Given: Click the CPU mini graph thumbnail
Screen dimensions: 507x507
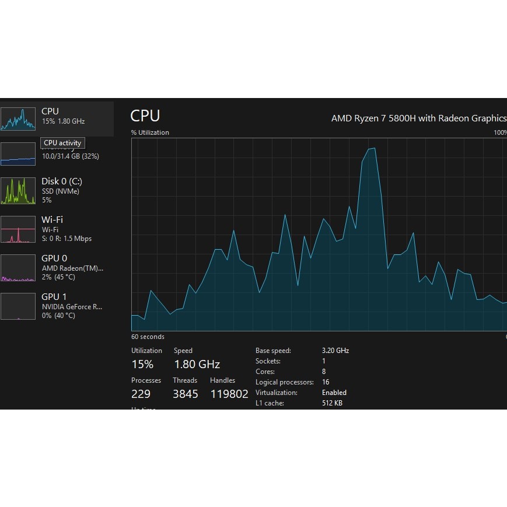Looking at the screenshot, I should pyautogui.click(x=18, y=119).
